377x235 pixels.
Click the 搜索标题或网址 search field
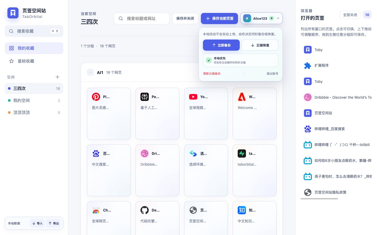pos(142,19)
